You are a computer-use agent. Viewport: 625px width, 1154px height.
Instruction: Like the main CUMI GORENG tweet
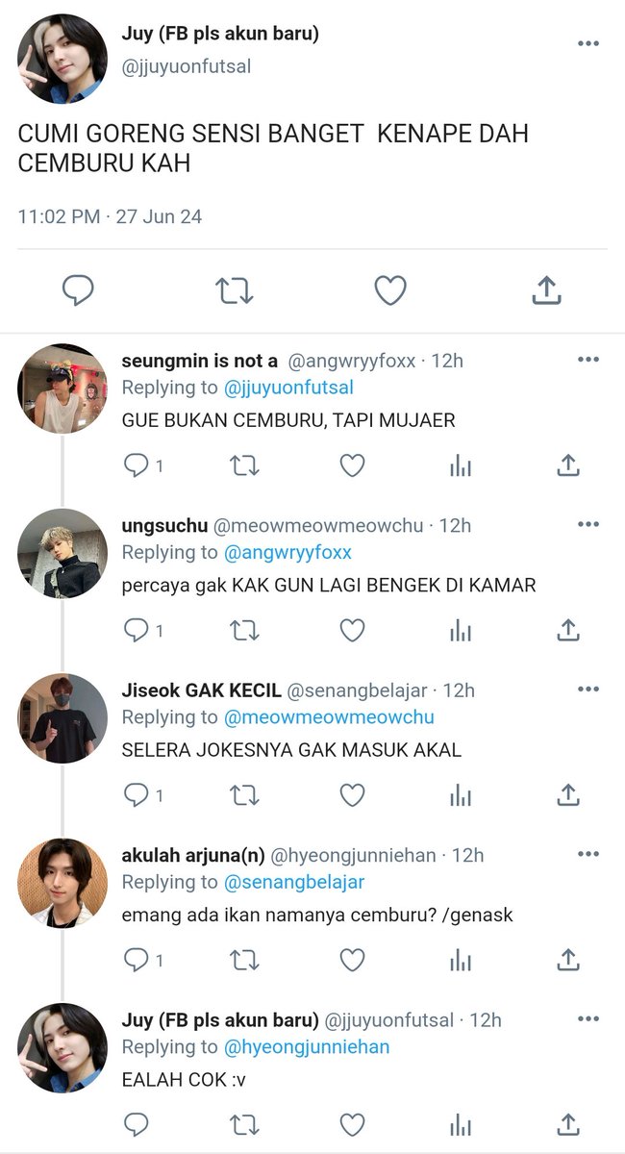(x=390, y=290)
